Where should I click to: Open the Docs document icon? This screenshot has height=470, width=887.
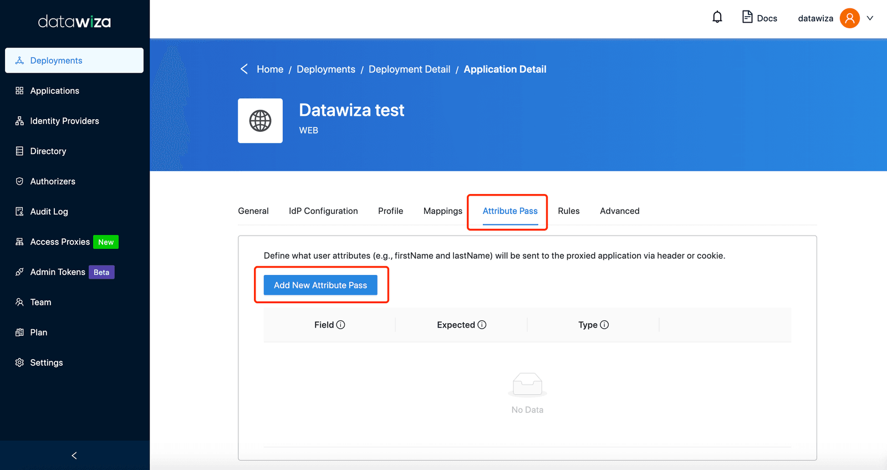(x=747, y=17)
